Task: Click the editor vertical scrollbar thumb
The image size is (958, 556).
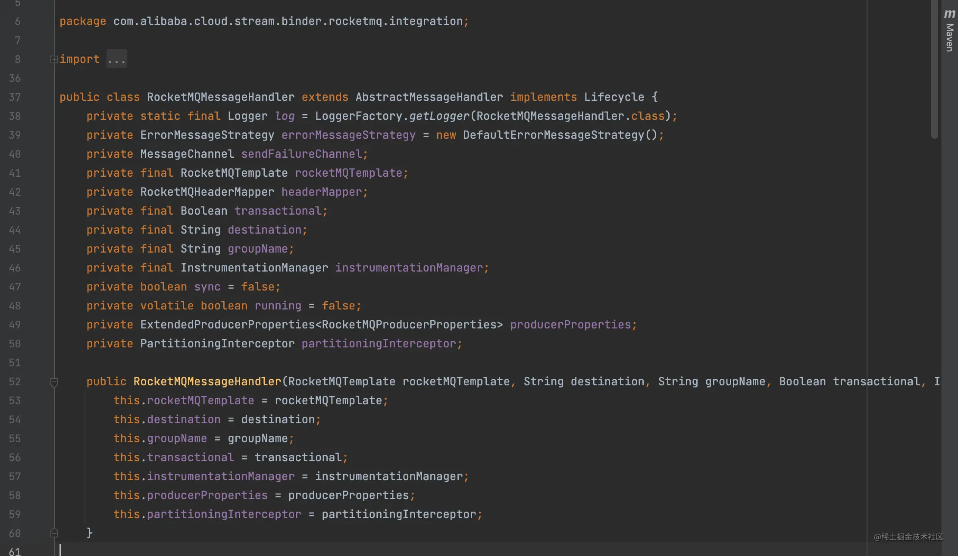Action: (934, 69)
